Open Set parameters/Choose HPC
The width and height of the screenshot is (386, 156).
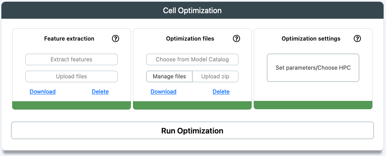tap(313, 68)
